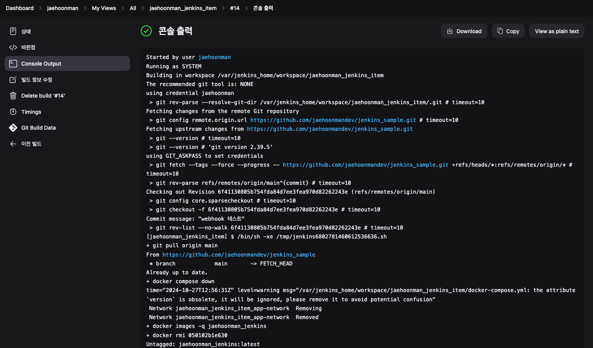The height and width of the screenshot is (348, 593).
Task: Open jaehoonman breadcrumb link
Action: [x=63, y=8]
